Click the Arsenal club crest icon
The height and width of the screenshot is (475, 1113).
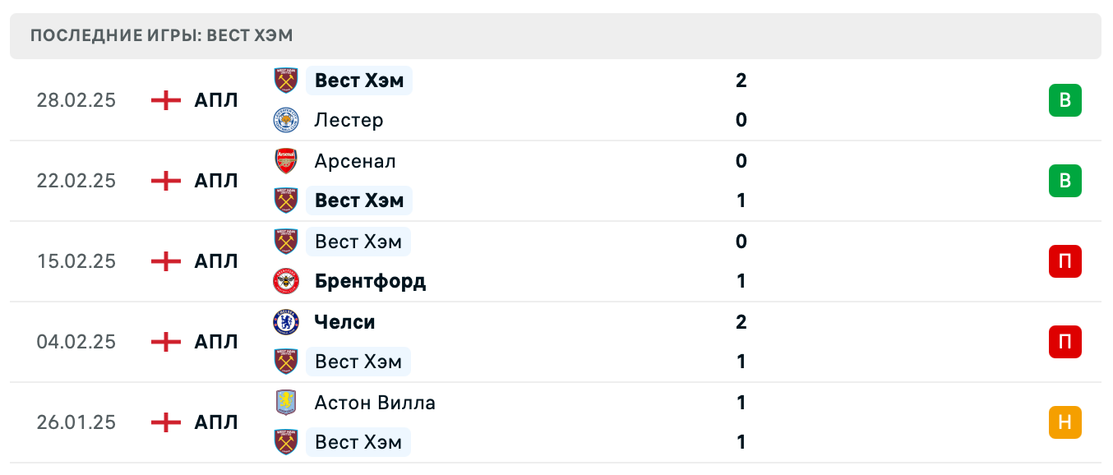tap(286, 161)
